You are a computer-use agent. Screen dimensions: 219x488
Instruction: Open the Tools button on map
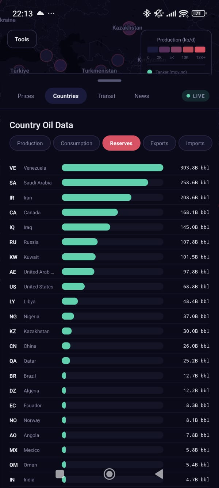(x=22, y=39)
